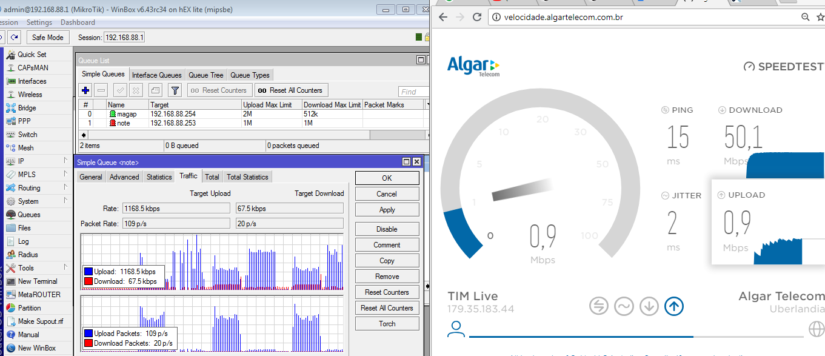Screen dimensions: 825x356
Task: Click the site info icon in address bar
Action: point(496,17)
